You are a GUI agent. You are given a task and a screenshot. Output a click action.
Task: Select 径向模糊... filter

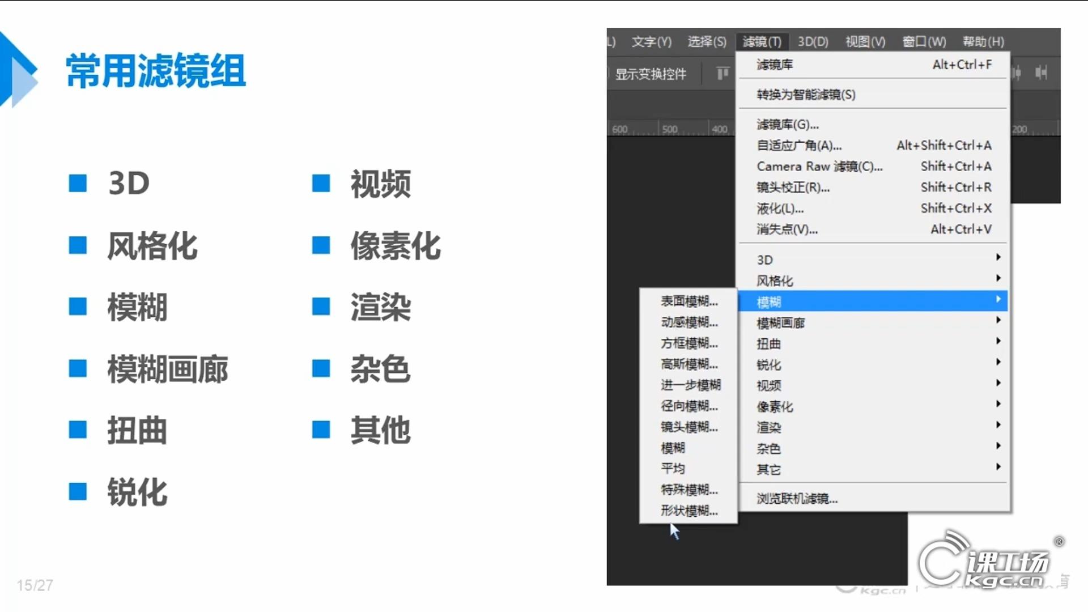[x=688, y=406]
